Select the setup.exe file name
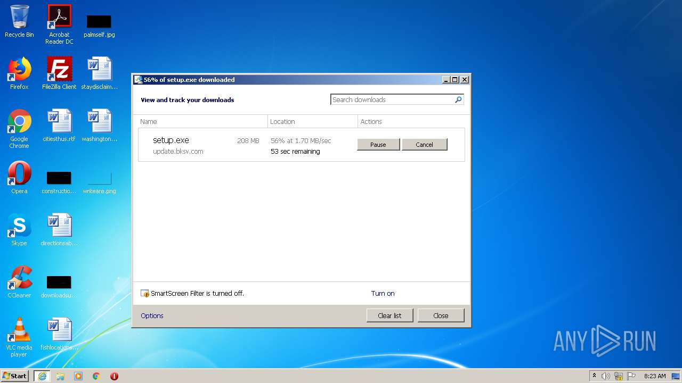The height and width of the screenshot is (383, 682). pos(170,140)
